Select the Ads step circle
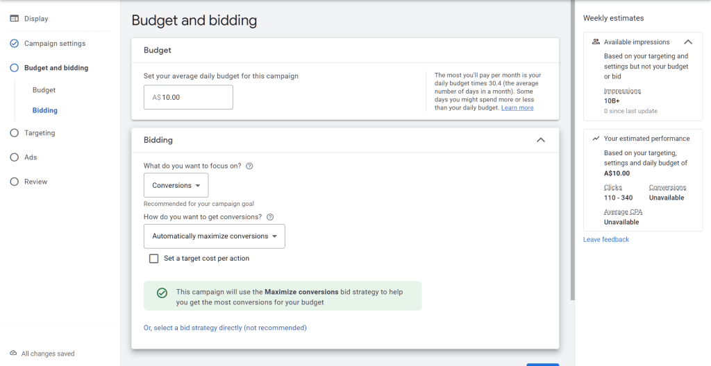Viewport: 711px width, 366px height. [14, 157]
